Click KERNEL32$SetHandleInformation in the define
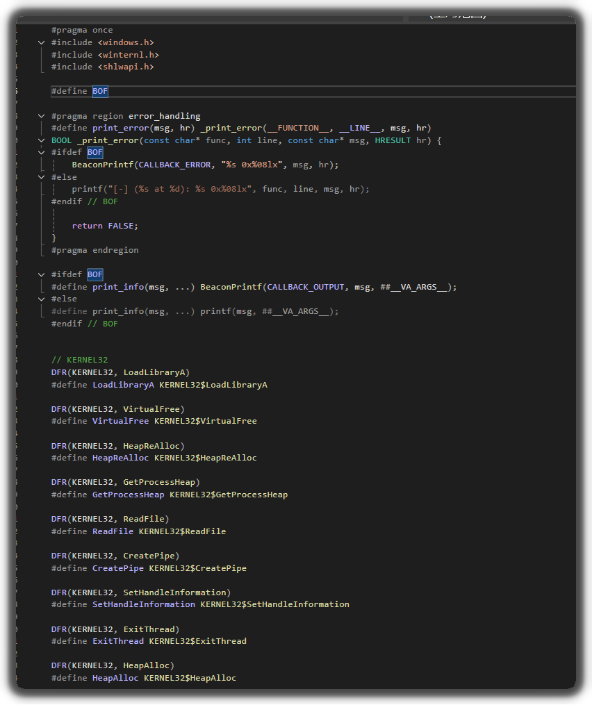Screen dimensions: 592x705 point(274,604)
